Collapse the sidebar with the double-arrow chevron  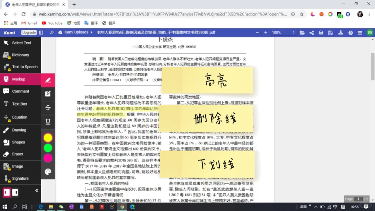(x=37, y=190)
